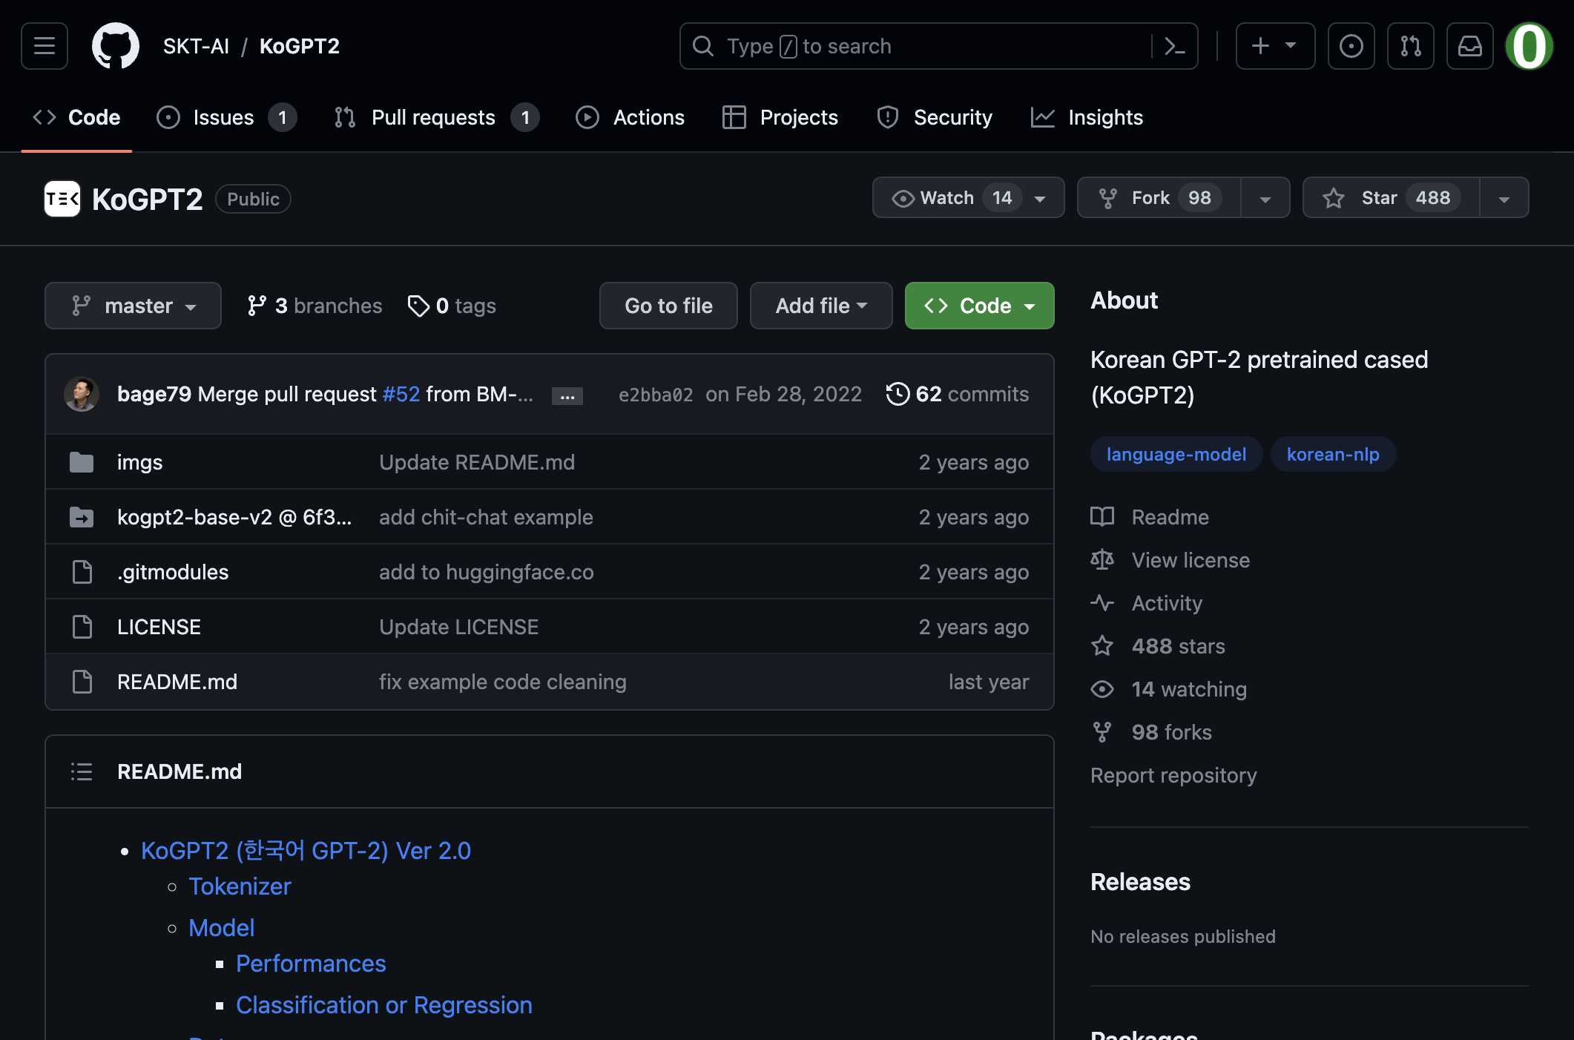This screenshot has height=1040, width=1574.
Task: Click the SKT-AI organization avatar beside KoGPT2
Action: [x=62, y=199]
